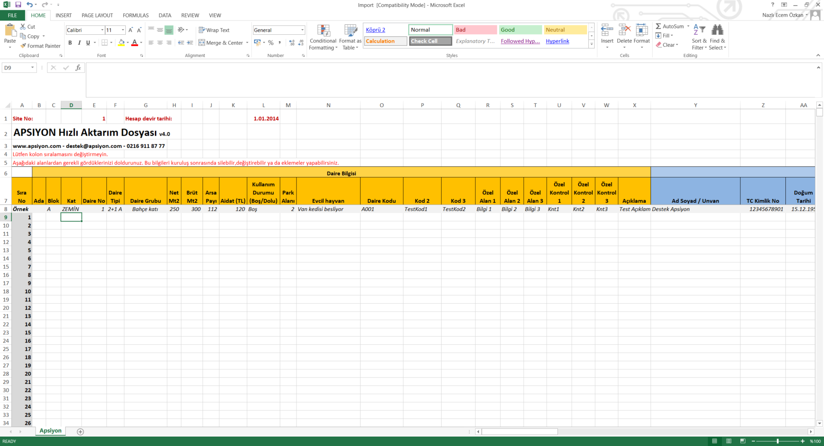The image size is (824, 446).
Task: Switch to the FORMULAS tab
Action: click(136, 15)
